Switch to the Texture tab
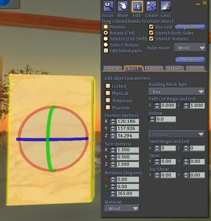 175,69
